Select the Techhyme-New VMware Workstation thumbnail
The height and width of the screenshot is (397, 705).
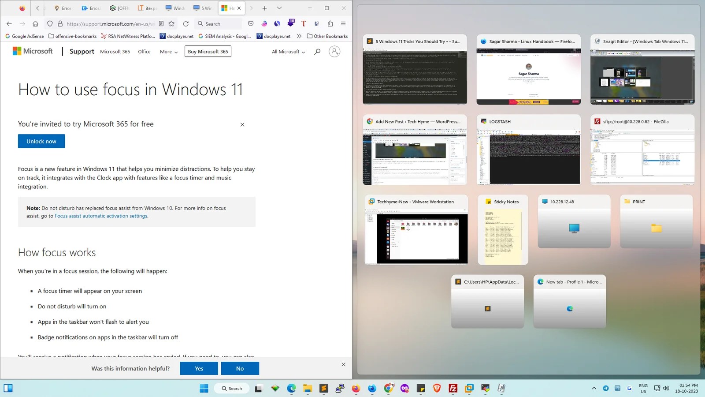[x=416, y=230]
